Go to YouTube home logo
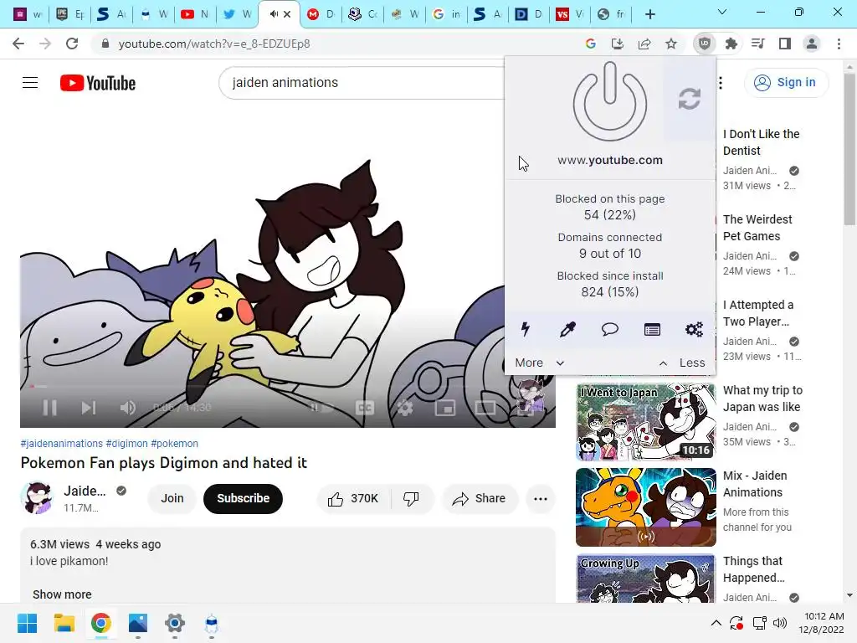 [97, 83]
